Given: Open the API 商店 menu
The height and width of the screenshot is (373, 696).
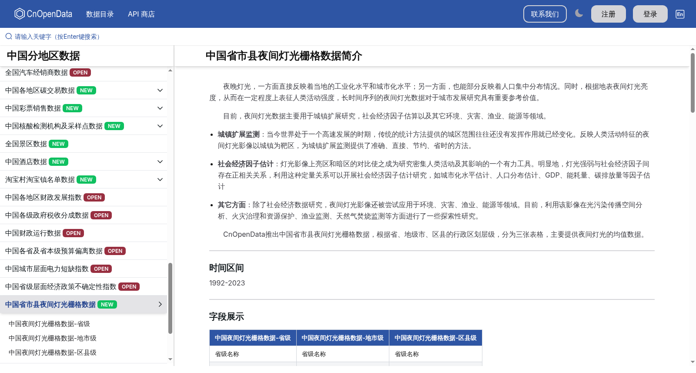Looking at the screenshot, I should point(141,14).
